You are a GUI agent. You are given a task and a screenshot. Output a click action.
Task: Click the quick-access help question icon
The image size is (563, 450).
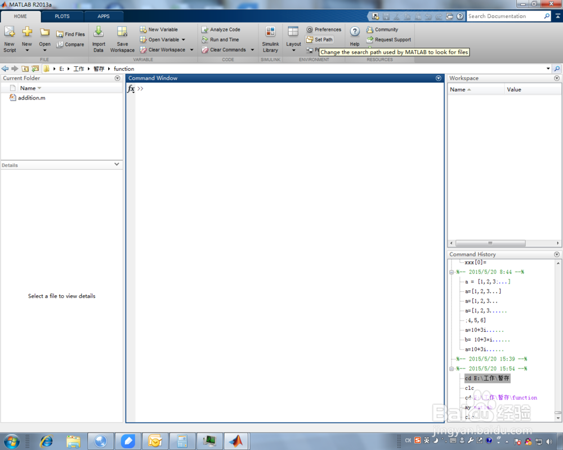click(460, 16)
